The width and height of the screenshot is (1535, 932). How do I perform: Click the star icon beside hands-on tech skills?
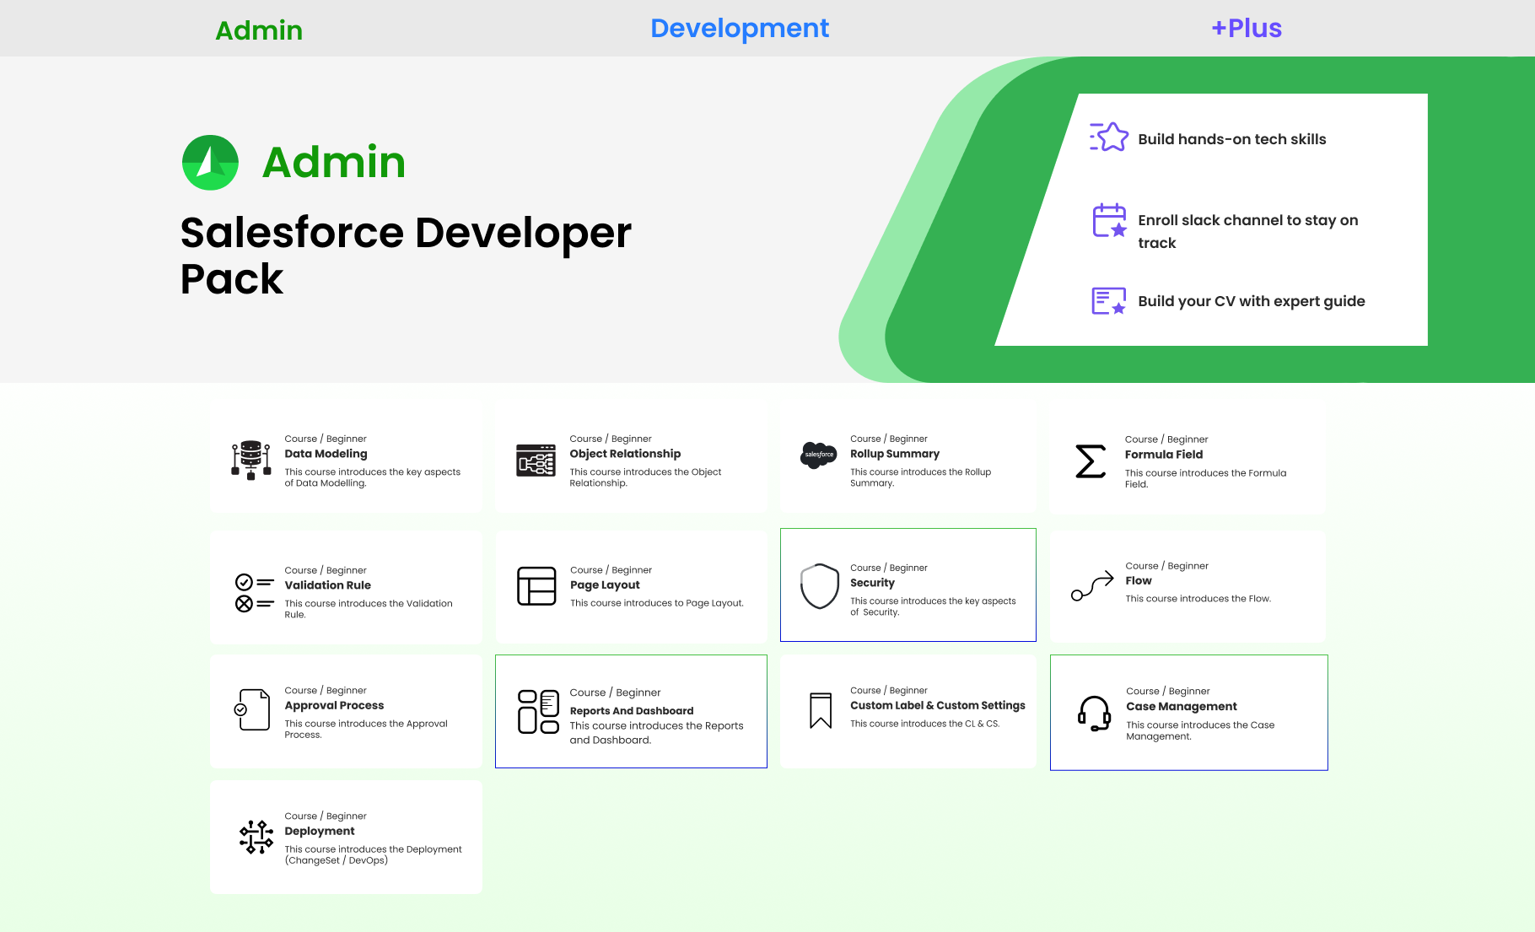pyautogui.click(x=1109, y=137)
